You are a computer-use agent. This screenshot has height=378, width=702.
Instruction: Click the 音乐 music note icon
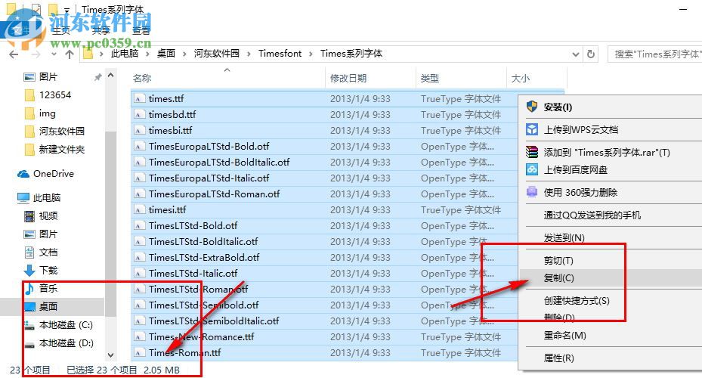[29, 289]
